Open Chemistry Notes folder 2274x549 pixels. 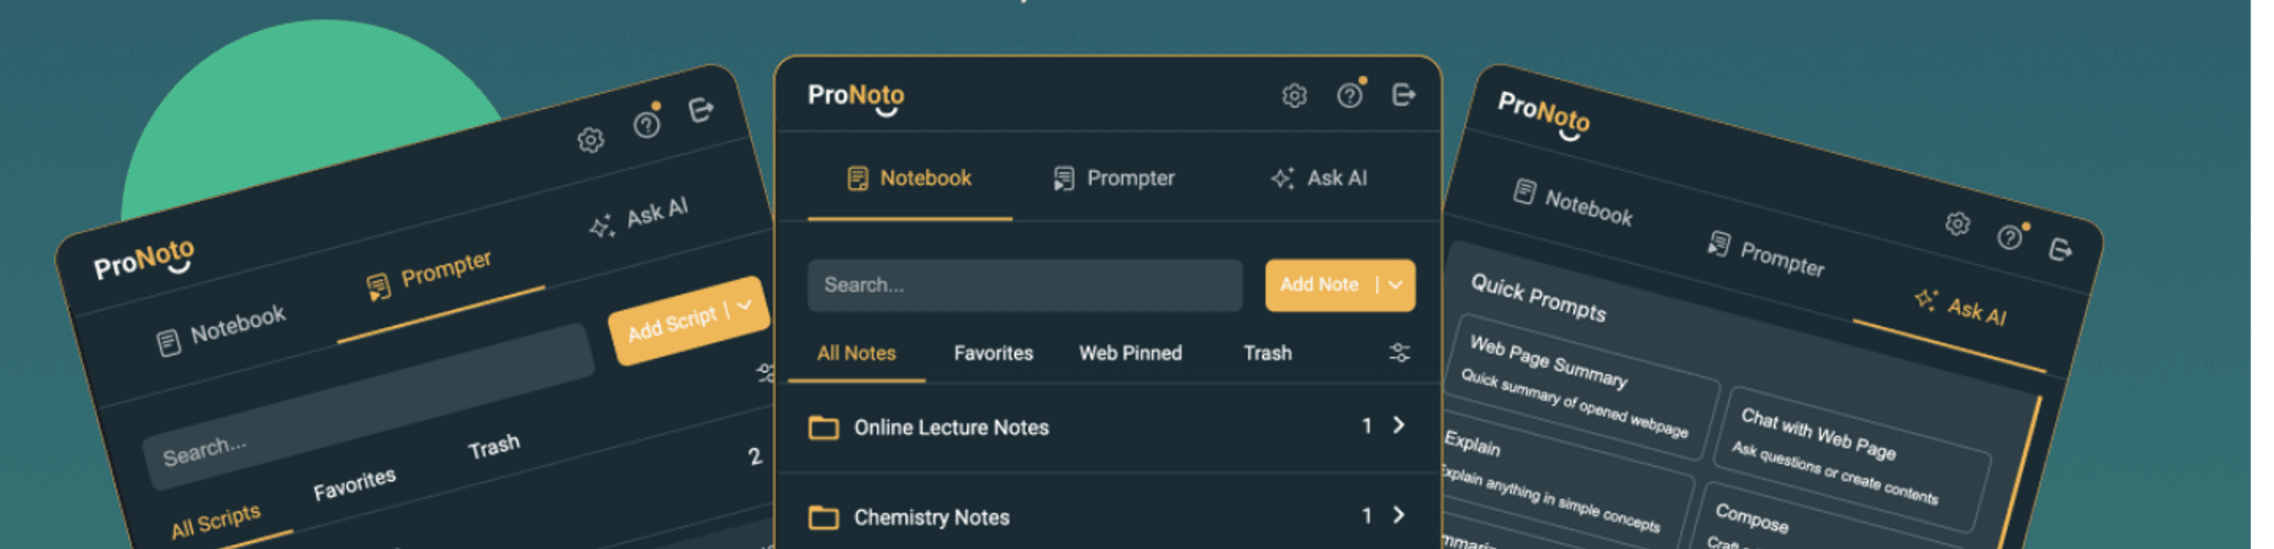(x=1109, y=516)
